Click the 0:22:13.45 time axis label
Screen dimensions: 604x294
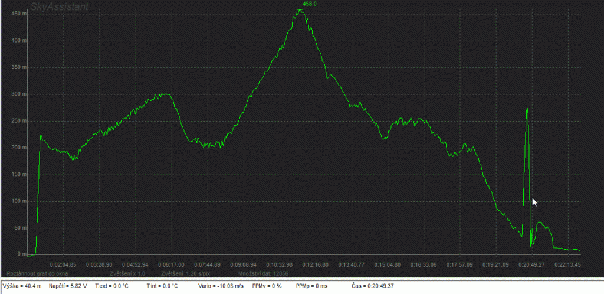tap(567, 264)
